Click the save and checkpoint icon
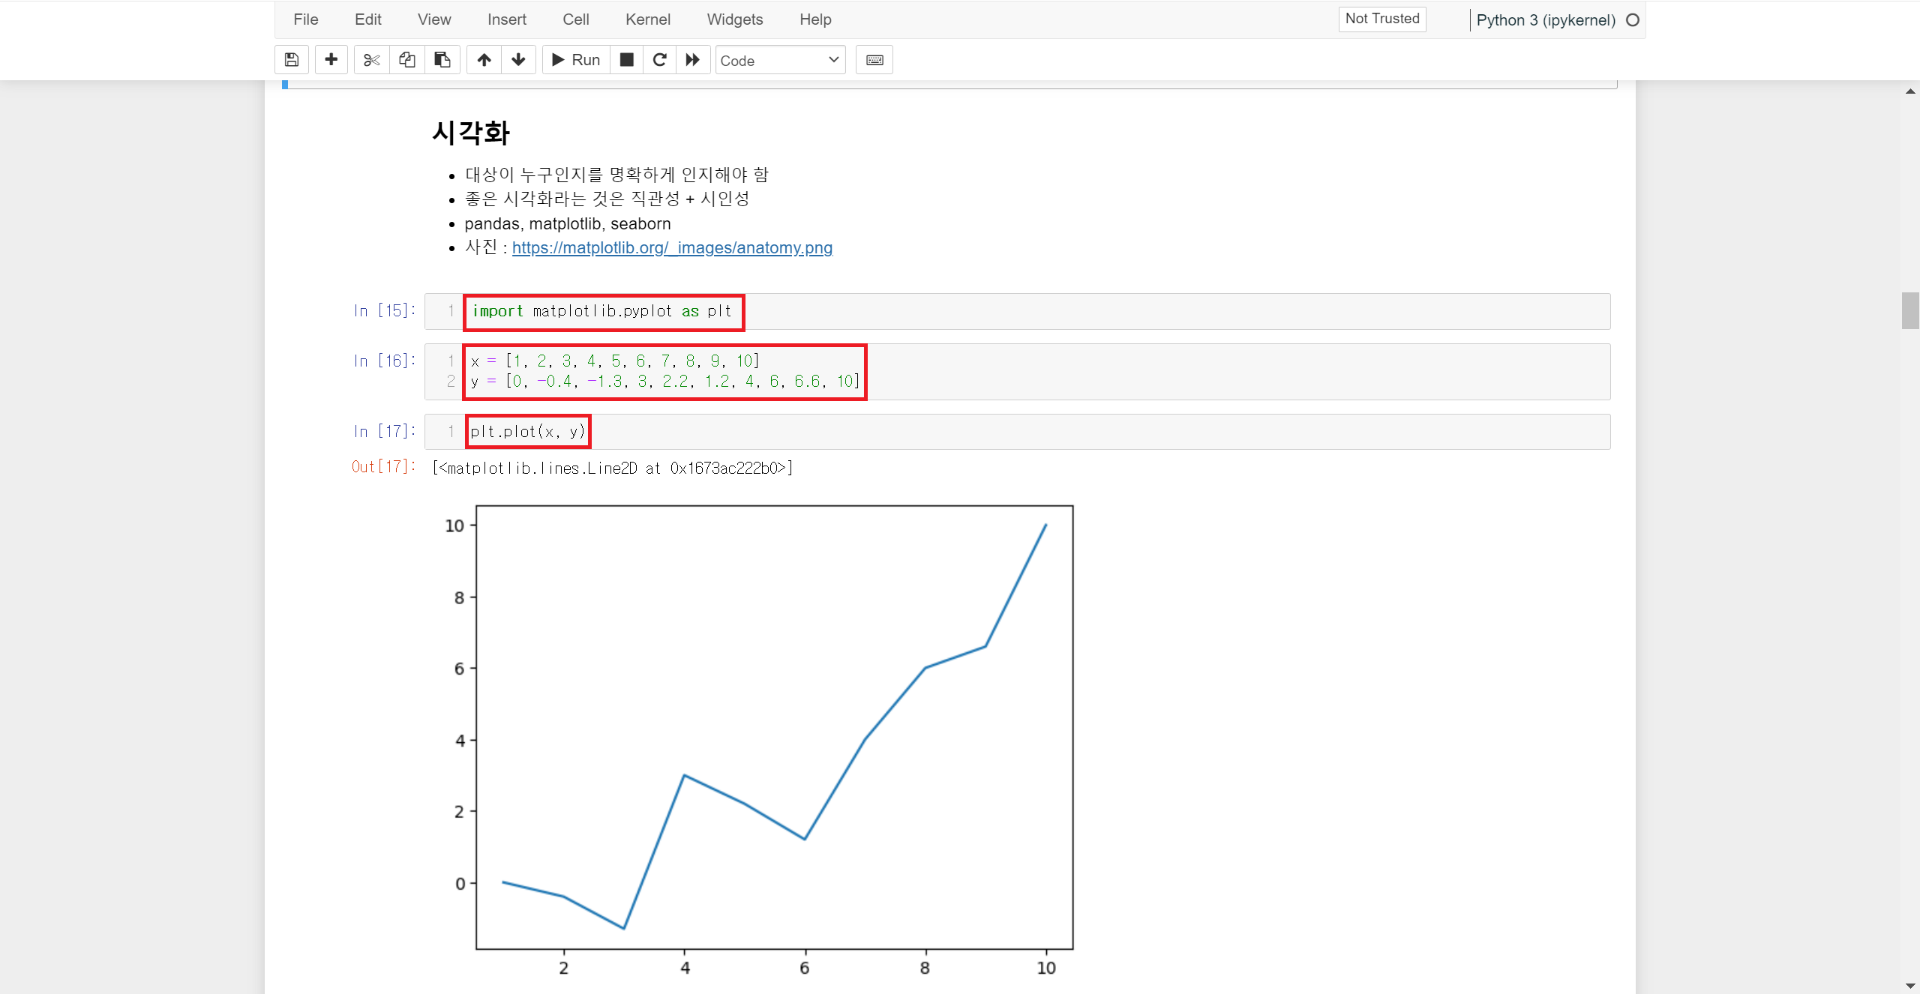The image size is (1920, 994). coord(292,60)
